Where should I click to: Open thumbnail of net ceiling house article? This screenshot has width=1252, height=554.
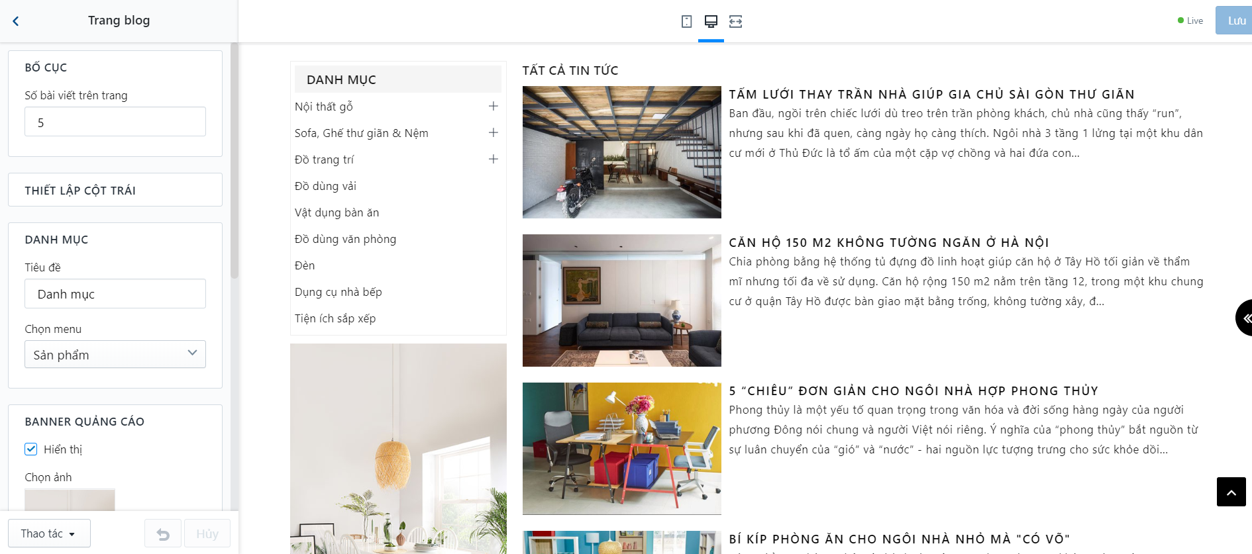tap(621, 152)
